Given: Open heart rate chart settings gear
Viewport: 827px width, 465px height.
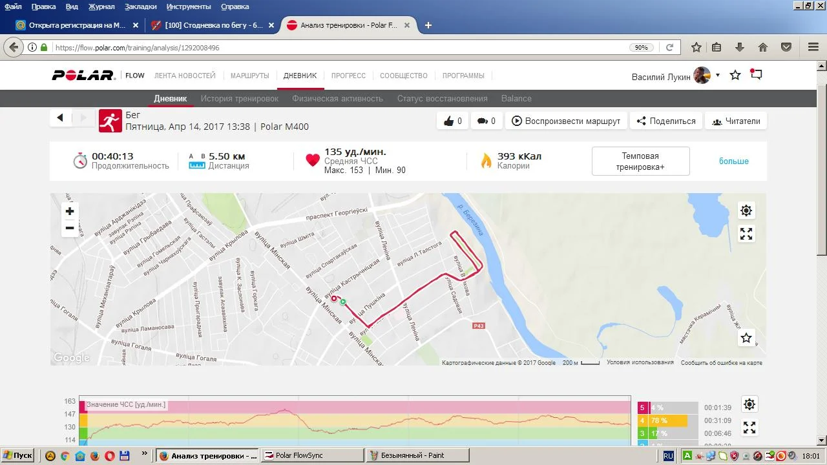Looking at the screenshot, I should pyautogui.click(x=749, y=404).
